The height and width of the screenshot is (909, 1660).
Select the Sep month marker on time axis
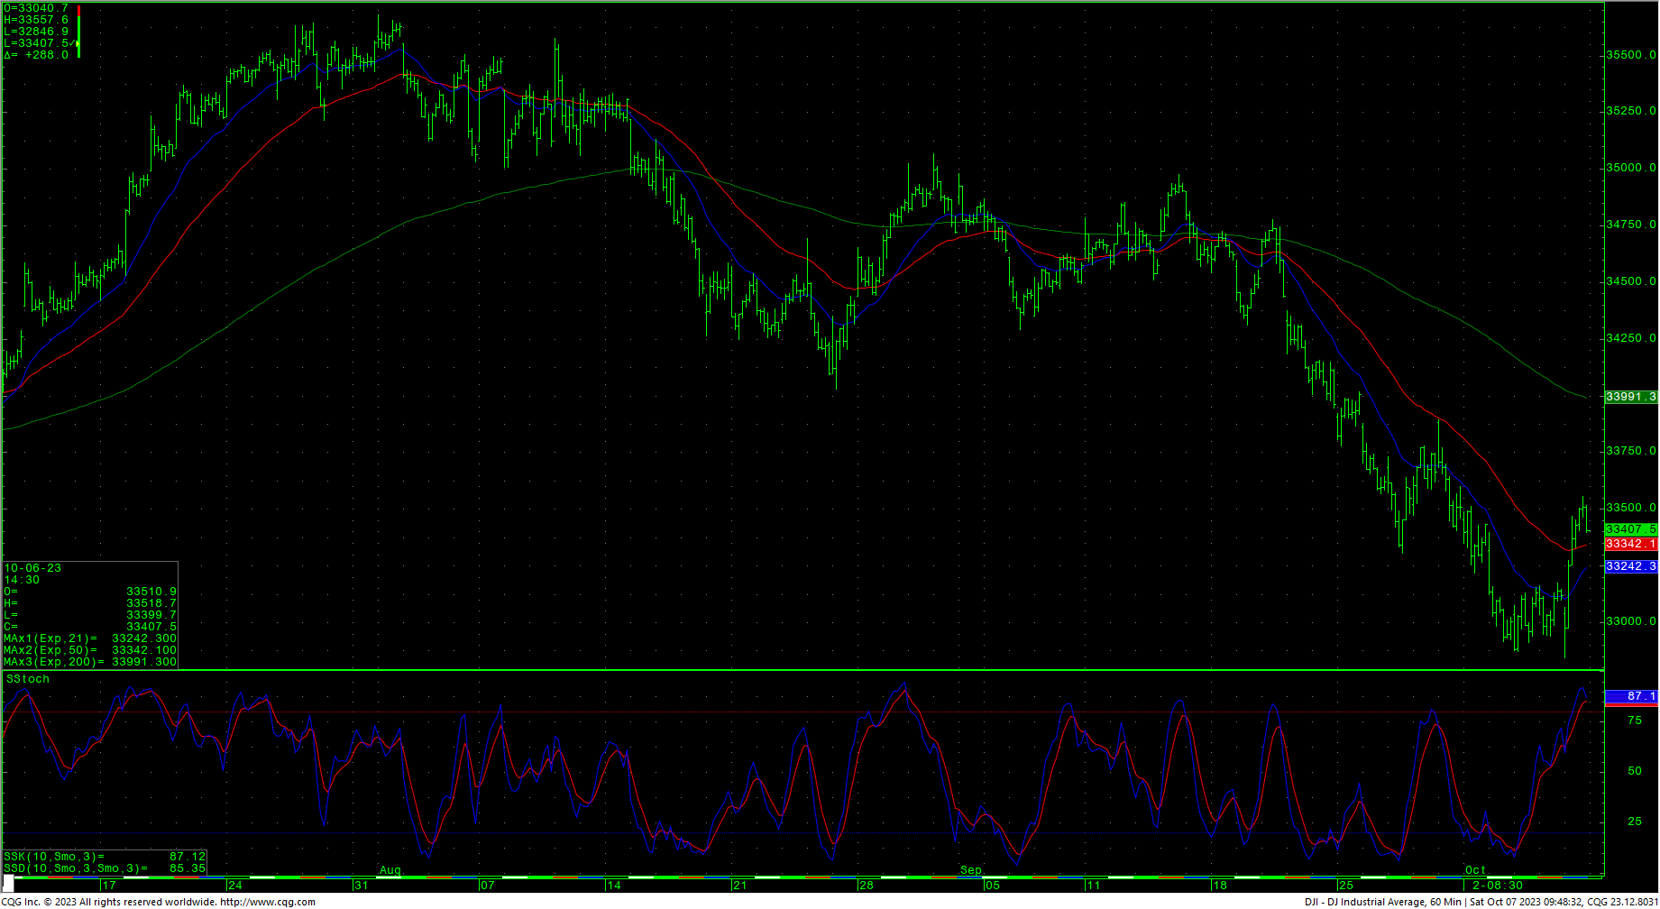pos(970,870)
